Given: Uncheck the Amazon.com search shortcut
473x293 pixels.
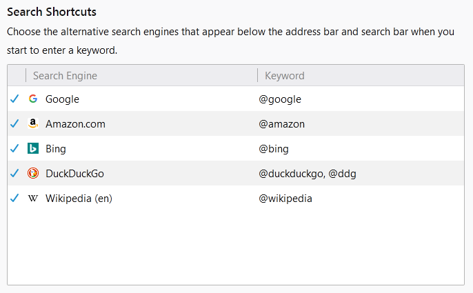Looking at the screenshot, I should tap(14, 124).
